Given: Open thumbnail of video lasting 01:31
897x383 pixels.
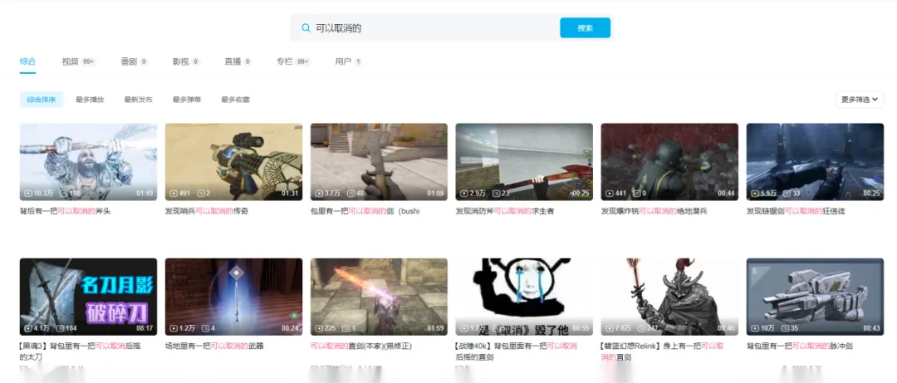Looking at the screenshot, I should [x=233, y=162].
